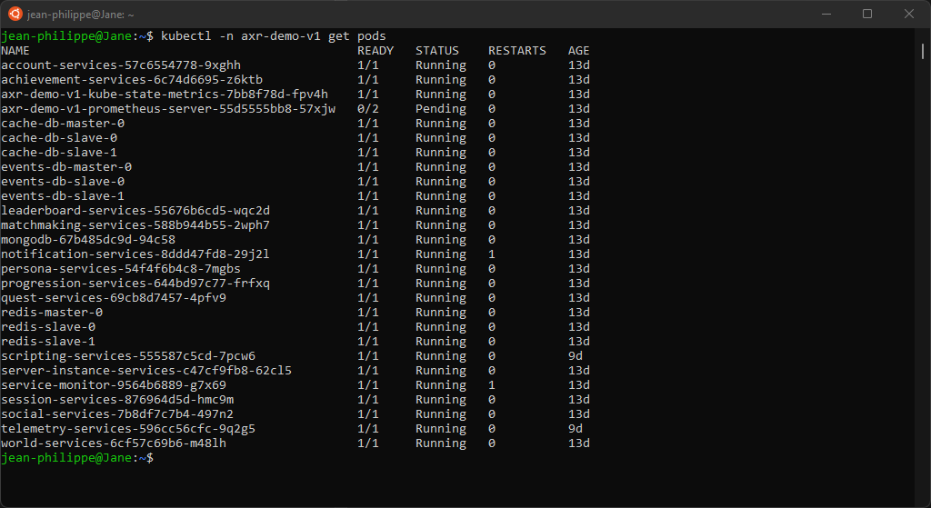Viewport: 931px width, 508px height.
Task: Click the RESTARTS column header
Action: [x=517, y=51]
